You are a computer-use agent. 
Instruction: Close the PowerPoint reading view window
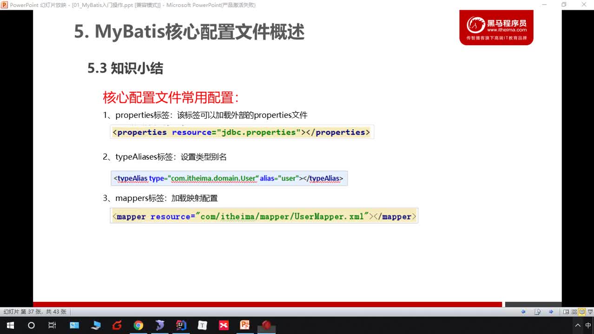(x=584, y=5)
